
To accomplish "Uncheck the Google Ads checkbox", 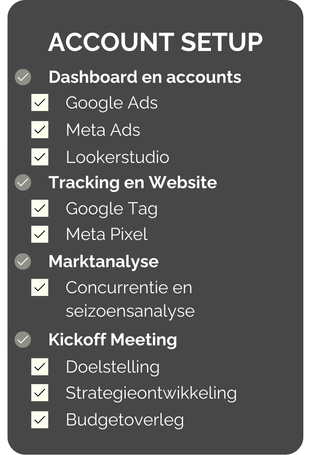I will click(x=40, y=103).
